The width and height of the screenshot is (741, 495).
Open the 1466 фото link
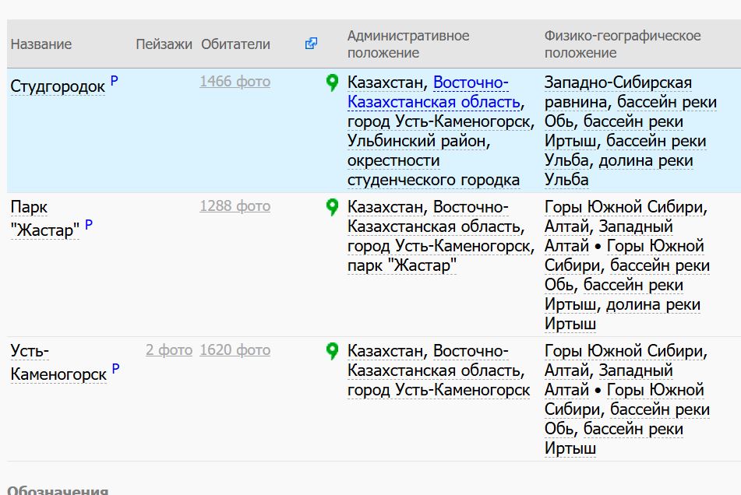235,82
